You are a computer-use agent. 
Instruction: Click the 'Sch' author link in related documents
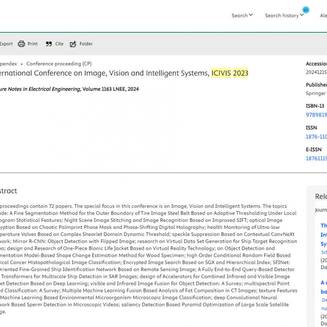tap(324, 253)
